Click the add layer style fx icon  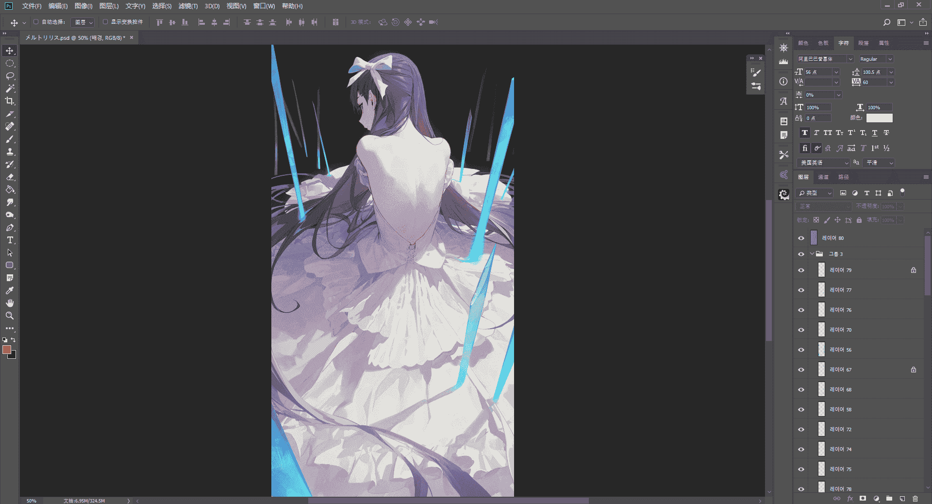(x=850, y=499)
